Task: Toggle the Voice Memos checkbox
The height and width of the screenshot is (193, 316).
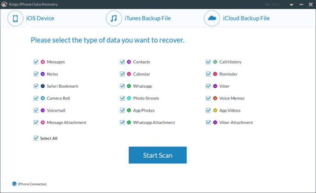Action: click(x=208, y=98)
